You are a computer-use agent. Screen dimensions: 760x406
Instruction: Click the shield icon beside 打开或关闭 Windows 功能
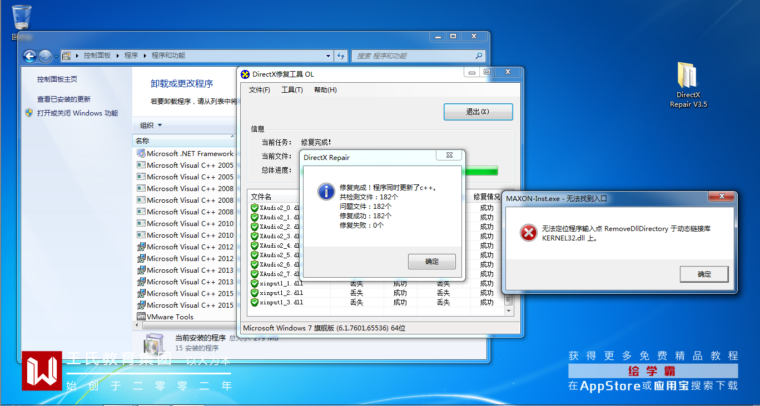(29, 113)
